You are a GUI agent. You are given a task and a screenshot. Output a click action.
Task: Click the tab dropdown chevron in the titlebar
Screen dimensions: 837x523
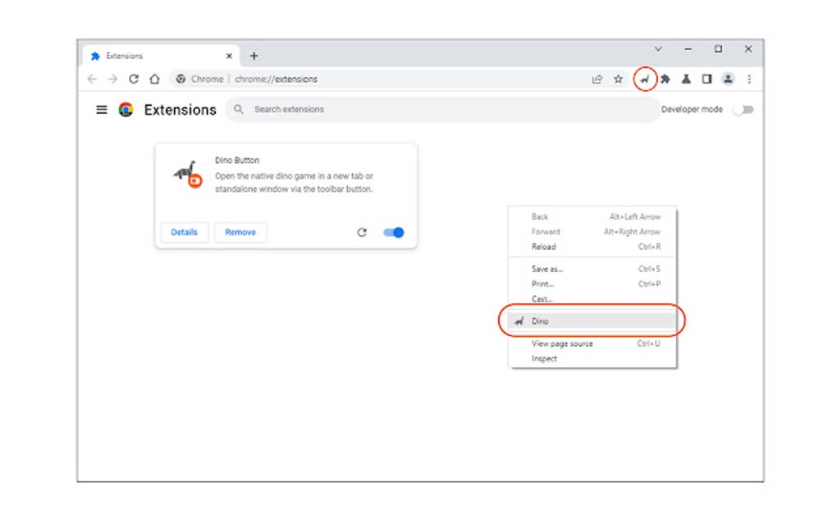coord(659,50)
